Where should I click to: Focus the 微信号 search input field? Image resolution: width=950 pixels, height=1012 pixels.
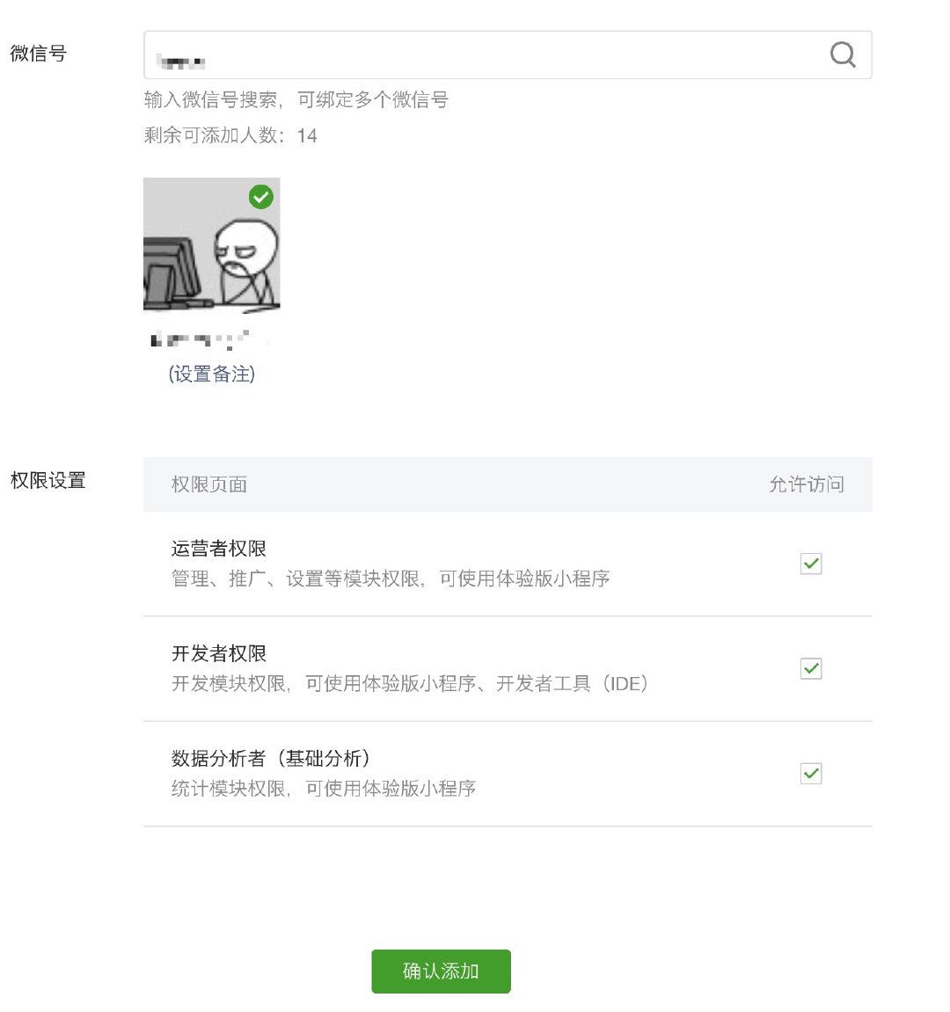tap(484, 55)
